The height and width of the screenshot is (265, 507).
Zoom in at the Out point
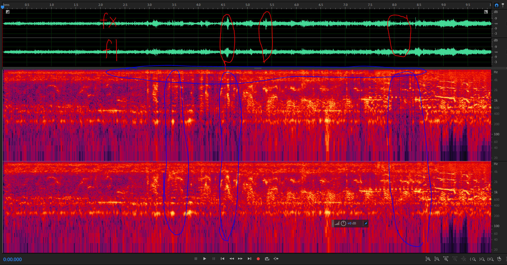pyautogui.click(x=482, y=259)
